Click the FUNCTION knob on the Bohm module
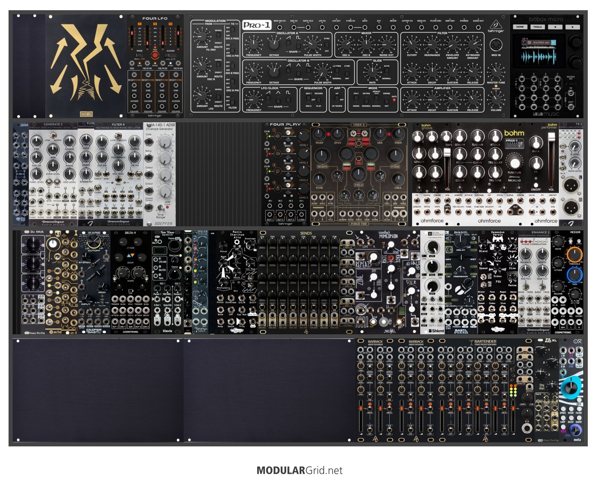600x479 pixels. click(514, 163)
